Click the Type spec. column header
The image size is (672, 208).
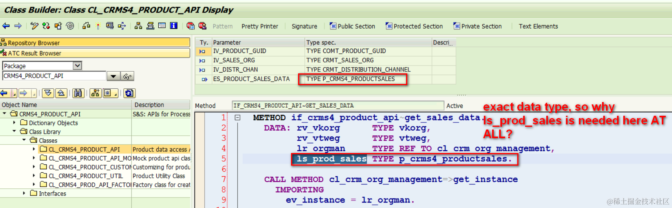pos(368,42)
